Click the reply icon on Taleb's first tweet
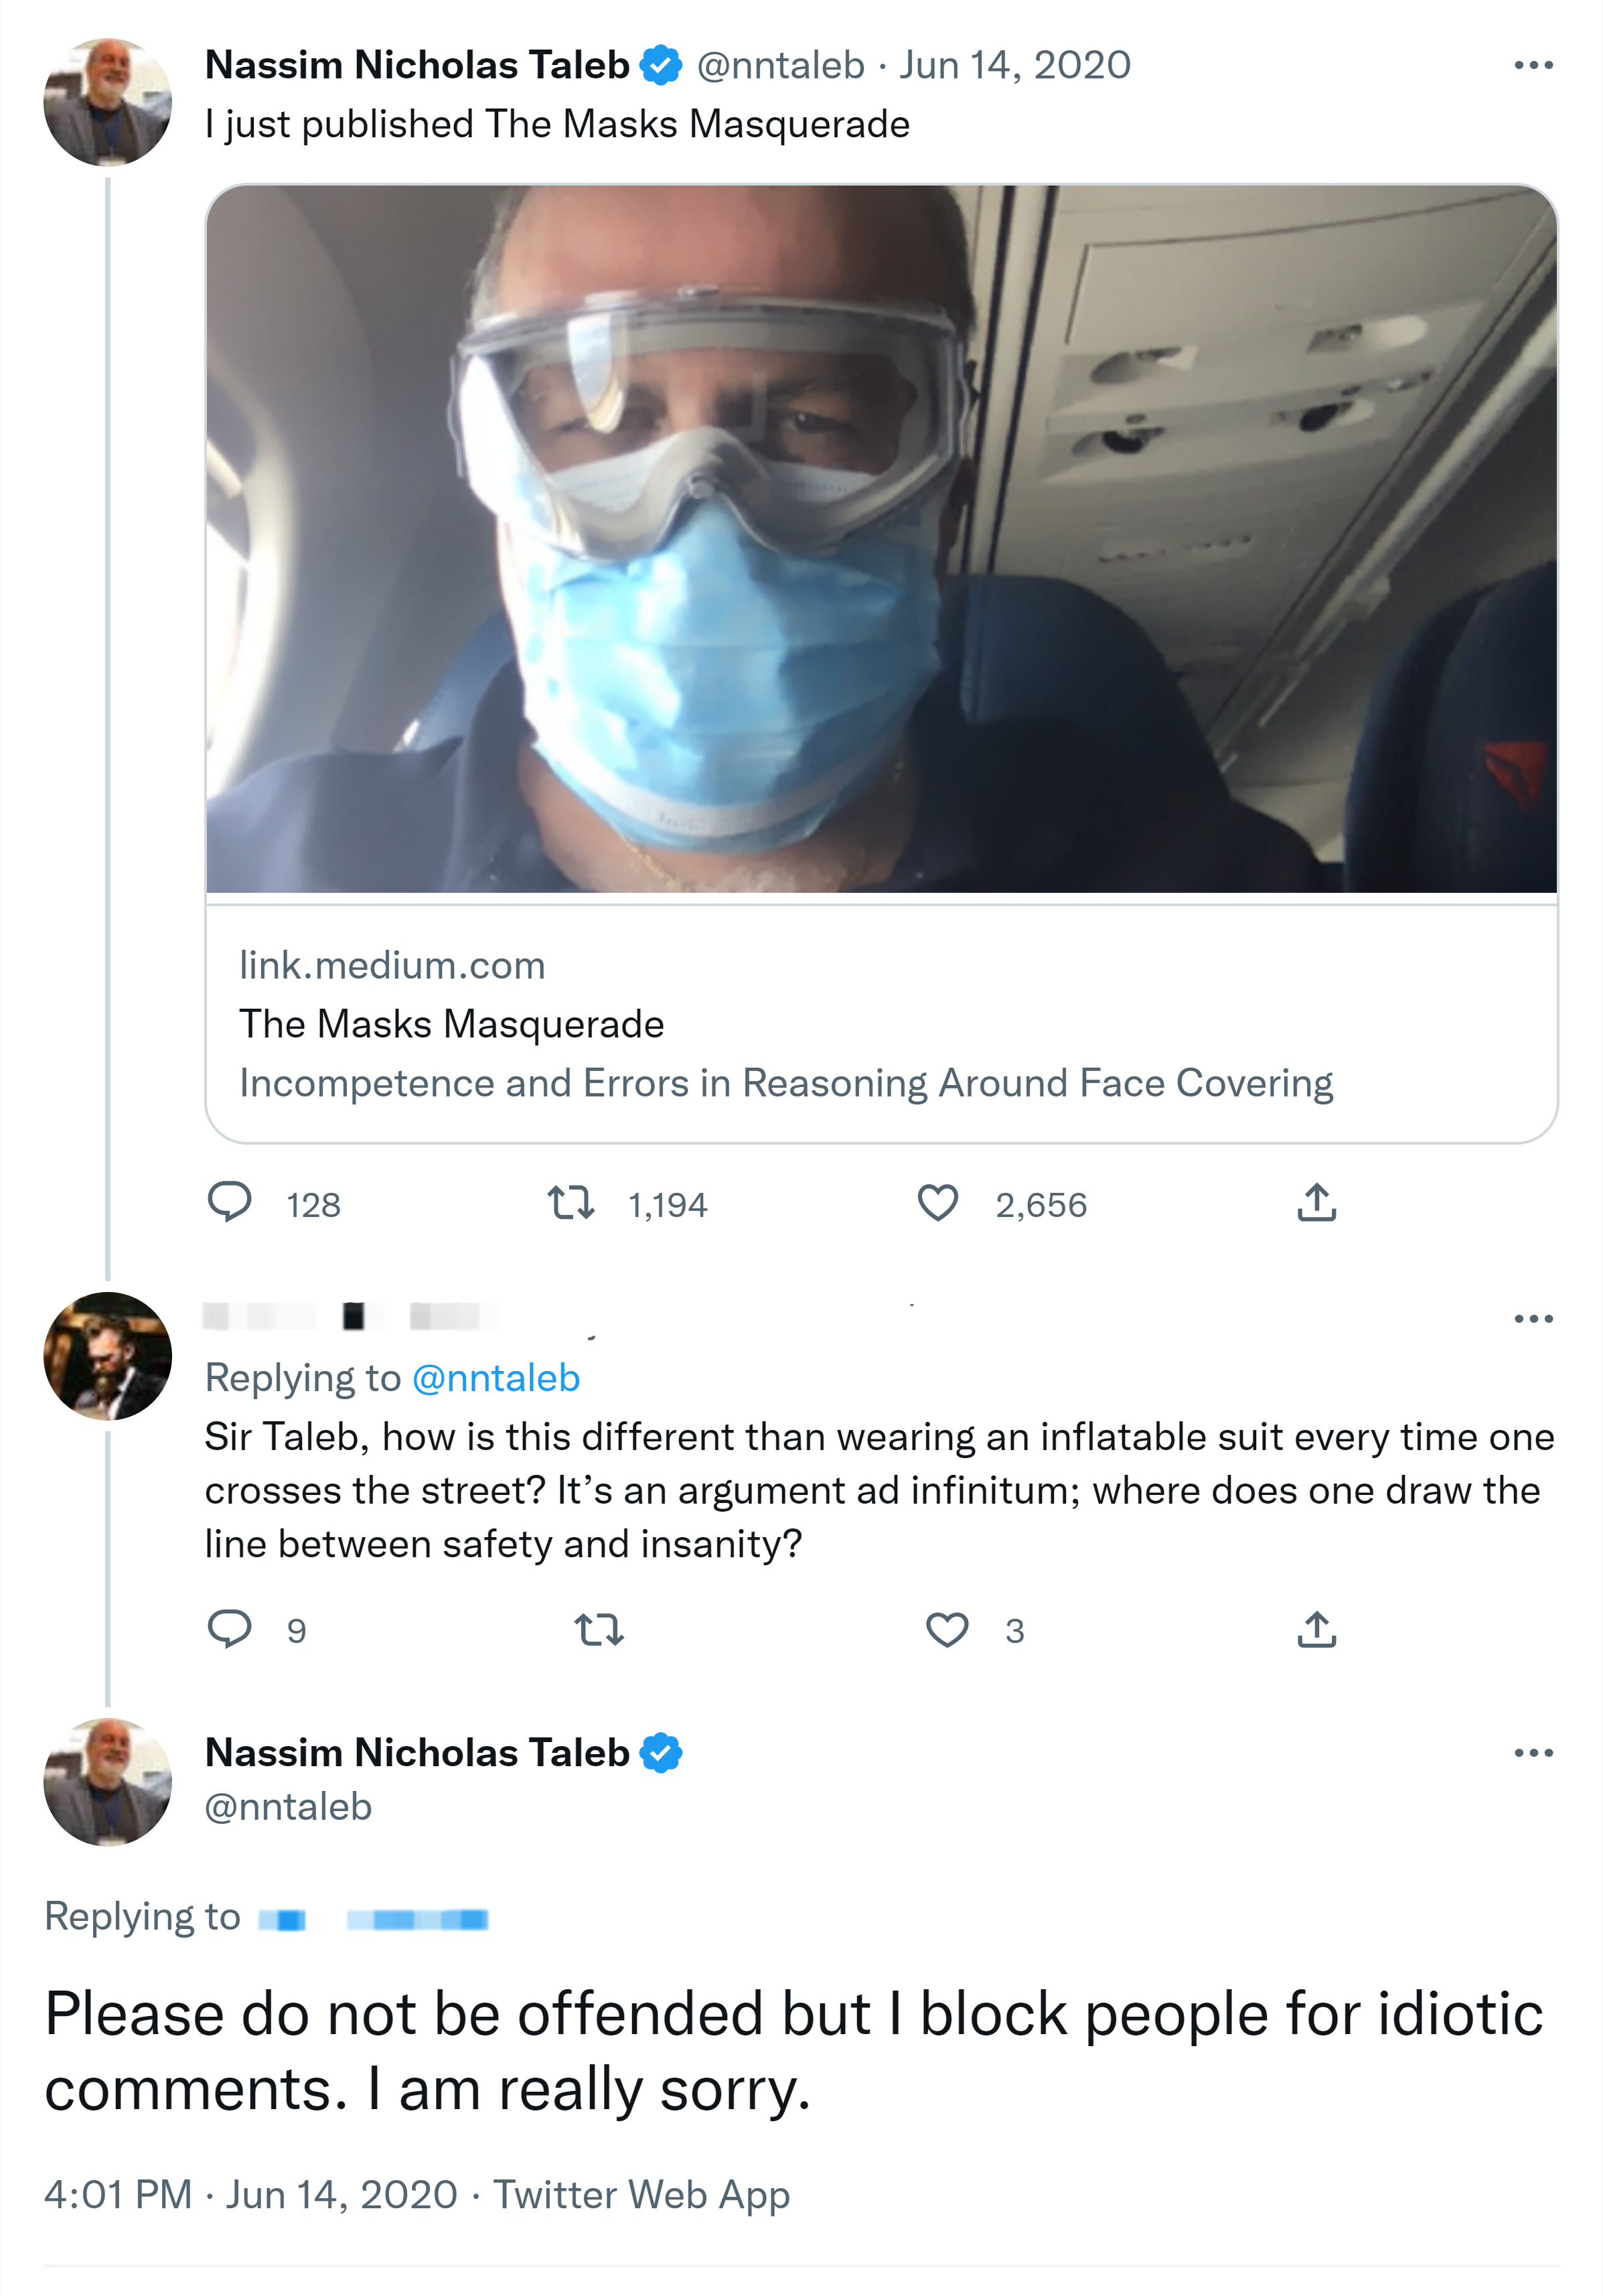The width and height of the screenshot is (1603, 2296). click(x=229, y=1202)
